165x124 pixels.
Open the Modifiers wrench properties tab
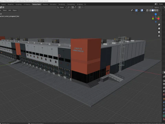164,102
